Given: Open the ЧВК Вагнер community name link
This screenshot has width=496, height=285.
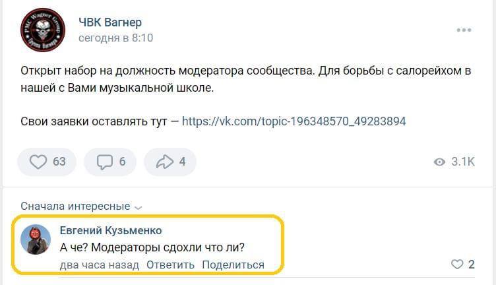Looking at the screenshot, I should [110, 23].
